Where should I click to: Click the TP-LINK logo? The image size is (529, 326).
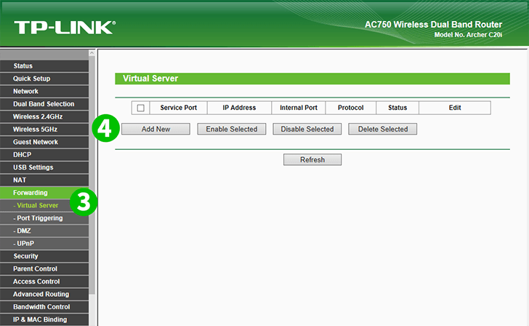pos(65,28)
